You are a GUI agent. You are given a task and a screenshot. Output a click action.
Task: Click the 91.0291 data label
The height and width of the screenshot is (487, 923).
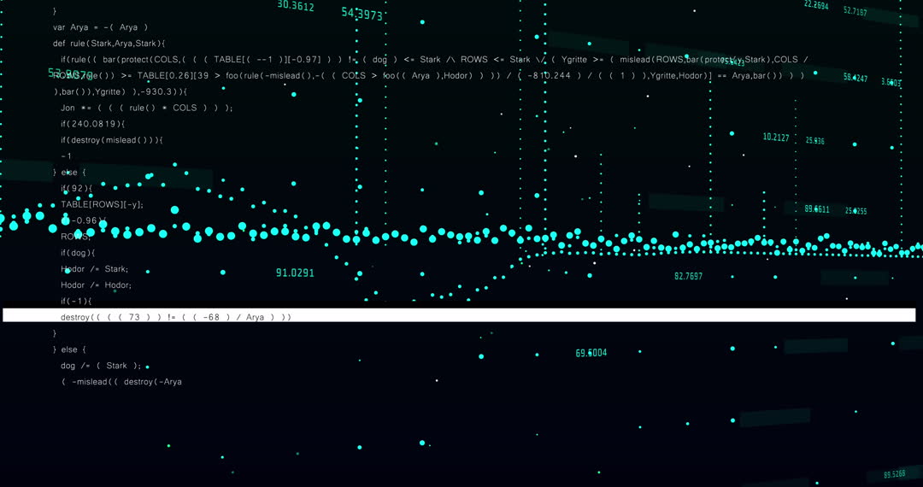[295, 273]
